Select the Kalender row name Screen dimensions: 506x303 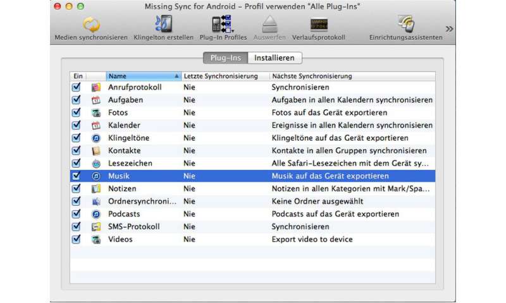(124, 125)
